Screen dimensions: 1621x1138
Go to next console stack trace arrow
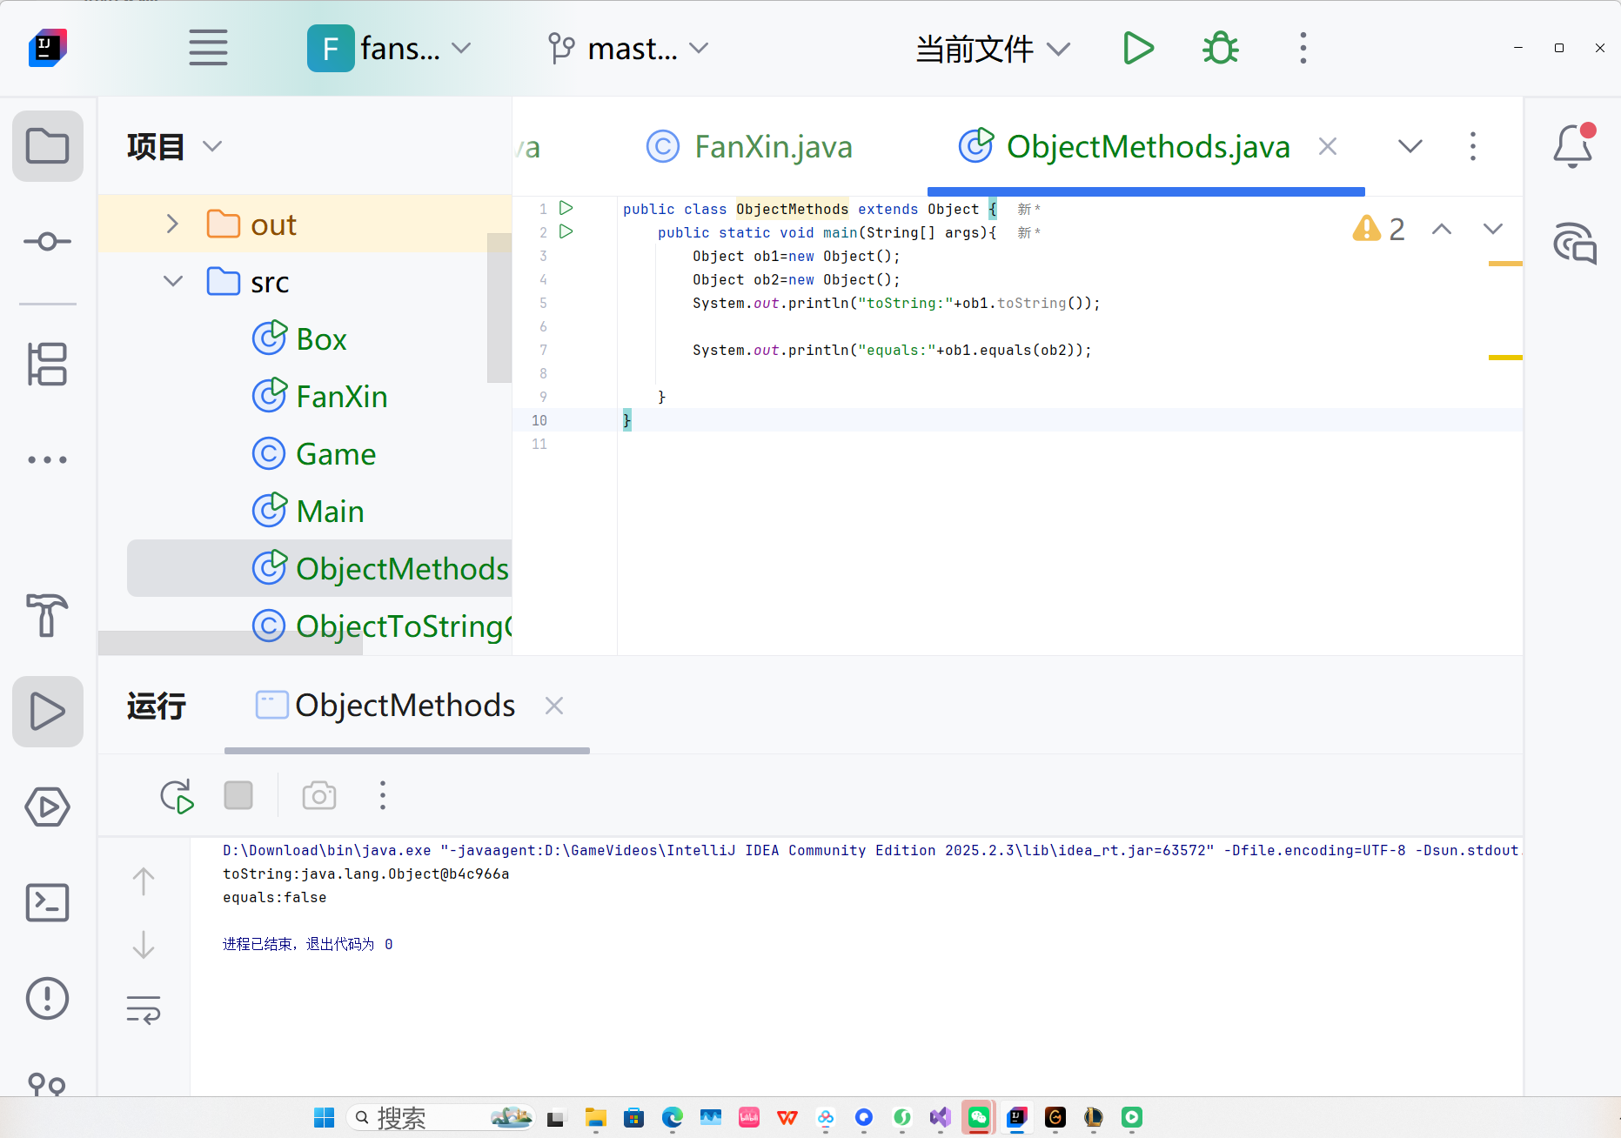click(x=144, y=944)
